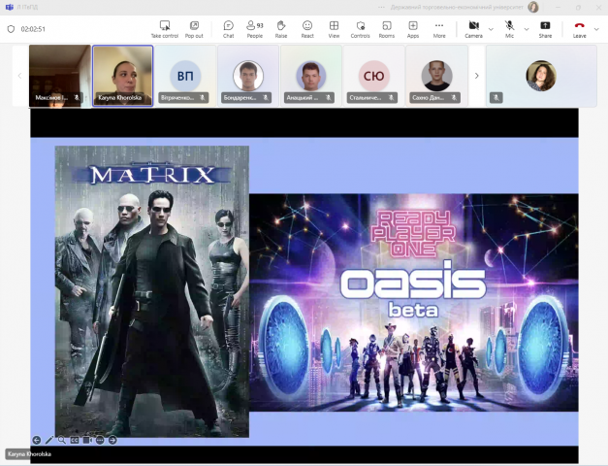Open the Chat panel
608x466 pixels.
click(228, 28)
